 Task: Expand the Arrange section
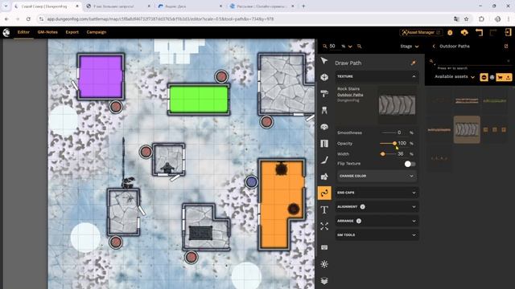[377, 221]
